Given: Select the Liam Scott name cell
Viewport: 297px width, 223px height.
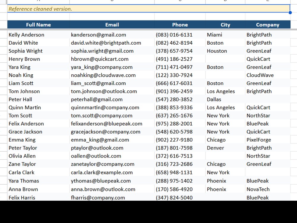Looking at the screenshot, I should pos(38,83).
